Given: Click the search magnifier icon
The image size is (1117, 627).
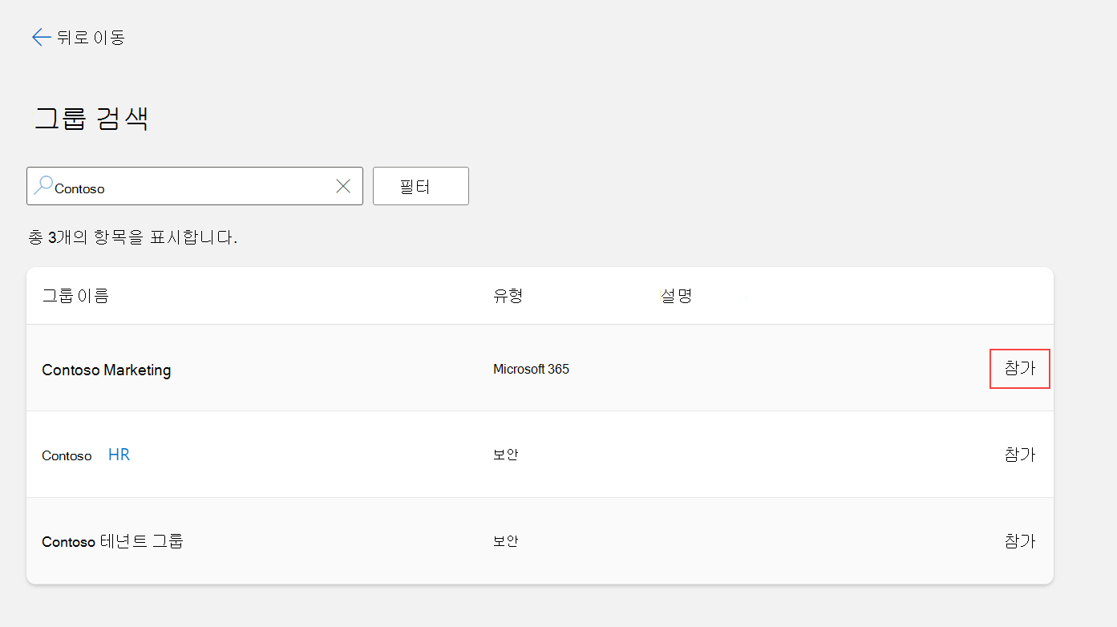Looking at the screenshot, I should point(43,186).
